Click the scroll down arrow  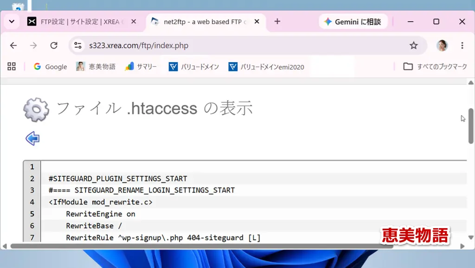coord(471,237)
